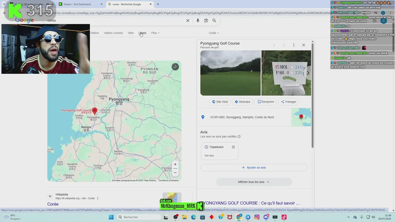395x222 pixels.
Task: Zoom in on the map with plus button
Action: [x=175, y=164]
